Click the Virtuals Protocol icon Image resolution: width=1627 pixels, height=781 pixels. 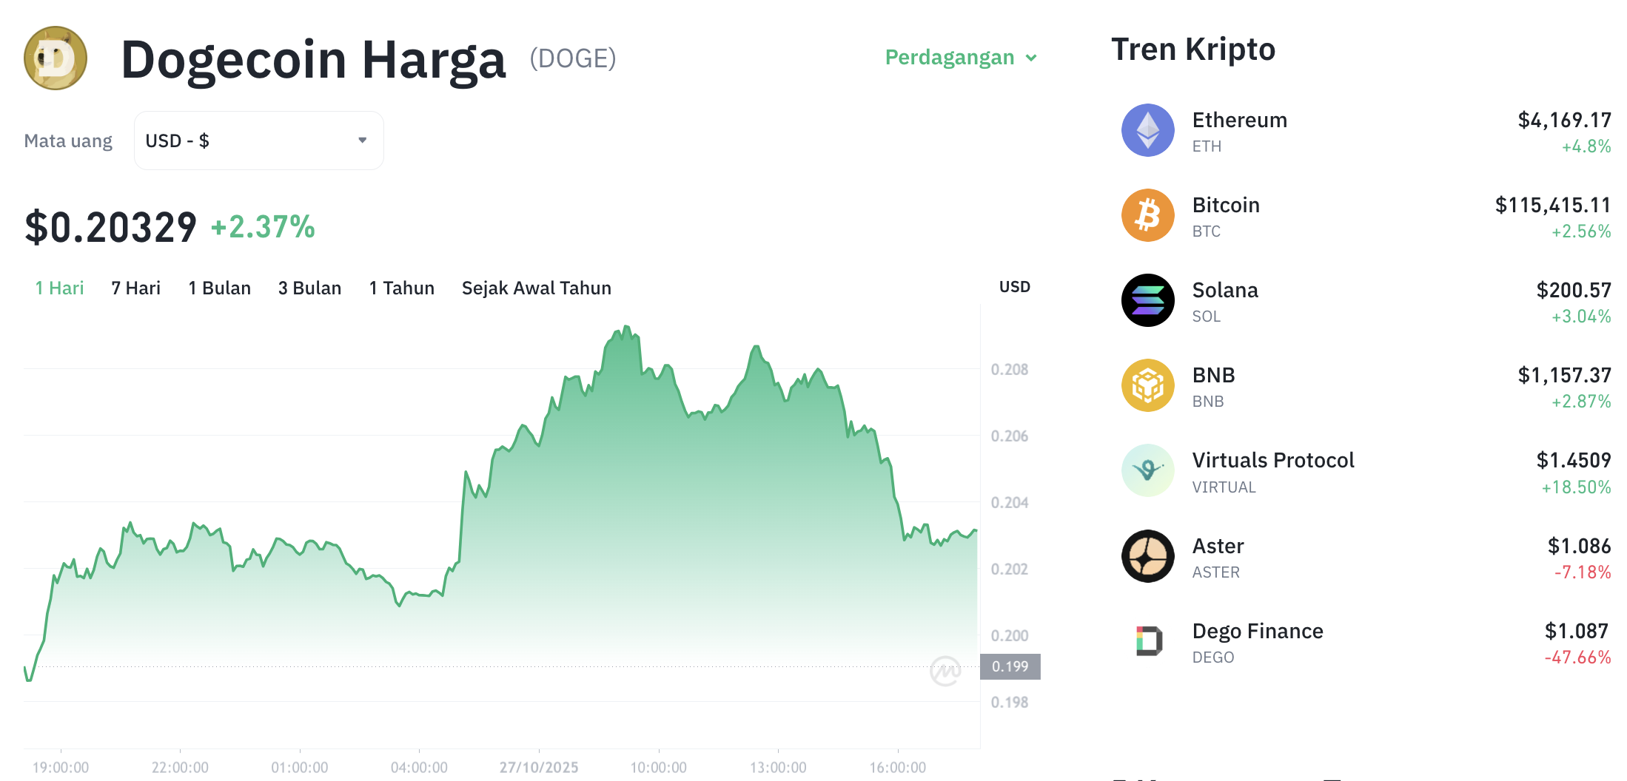click(1147, 470)
